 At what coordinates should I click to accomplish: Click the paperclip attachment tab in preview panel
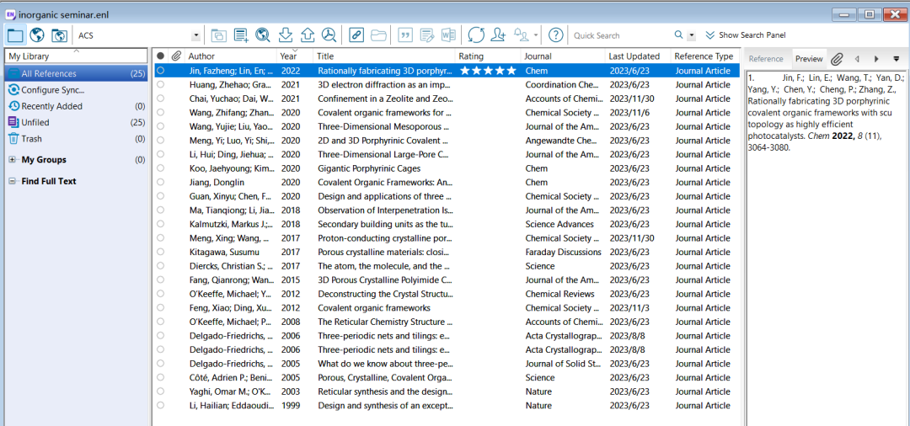[x=837, y=59]
